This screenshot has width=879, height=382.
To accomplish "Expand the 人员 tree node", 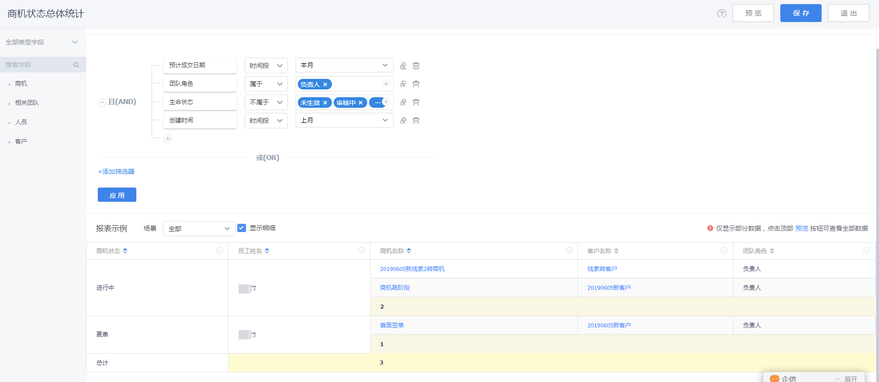I will (9, 123).
